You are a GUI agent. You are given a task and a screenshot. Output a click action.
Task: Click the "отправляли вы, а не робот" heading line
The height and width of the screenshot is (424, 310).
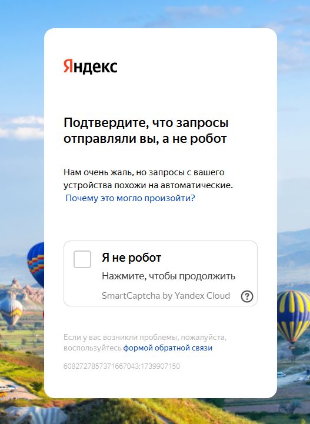[x=145, y=139]
